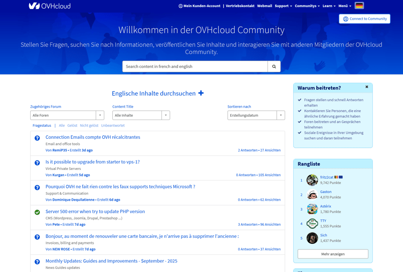Click the Sortieren nach label
403x272 pixels.
(x=239, y=107)
